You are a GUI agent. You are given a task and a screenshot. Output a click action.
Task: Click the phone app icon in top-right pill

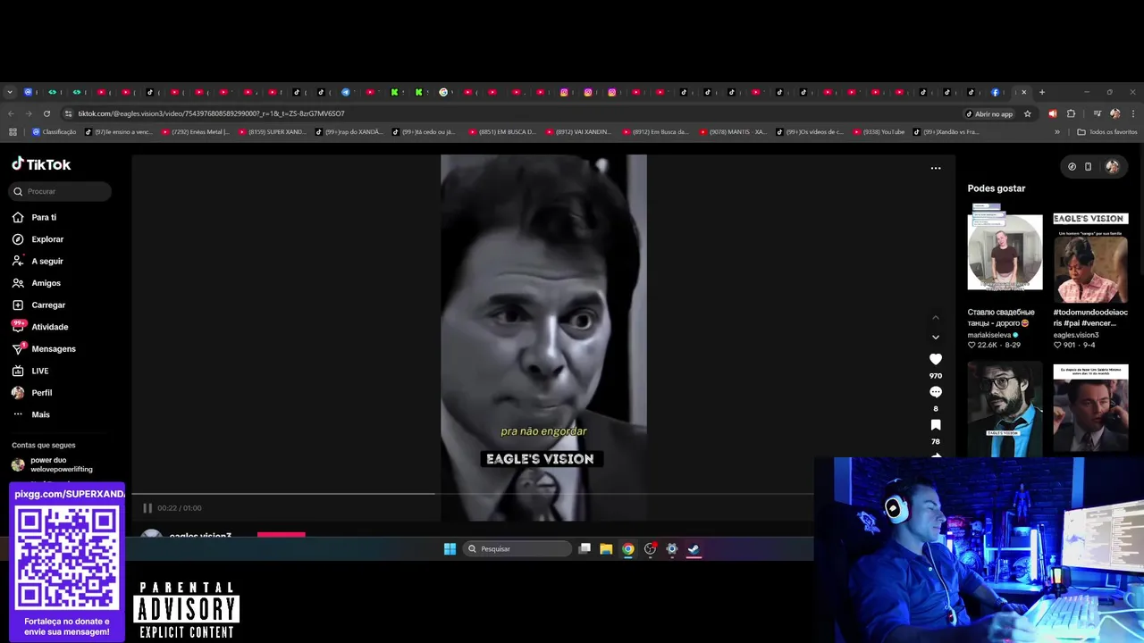tap(1088, 166)
